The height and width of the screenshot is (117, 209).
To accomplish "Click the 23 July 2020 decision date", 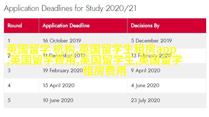I will point(146,100).
